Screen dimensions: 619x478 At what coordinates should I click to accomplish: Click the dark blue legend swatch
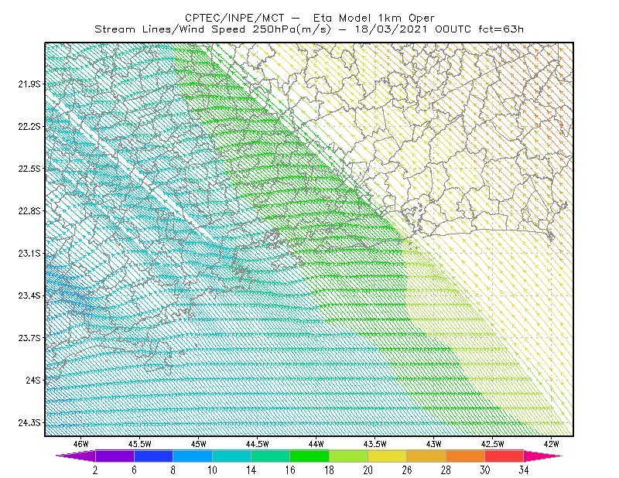click(x=153, y=456)
